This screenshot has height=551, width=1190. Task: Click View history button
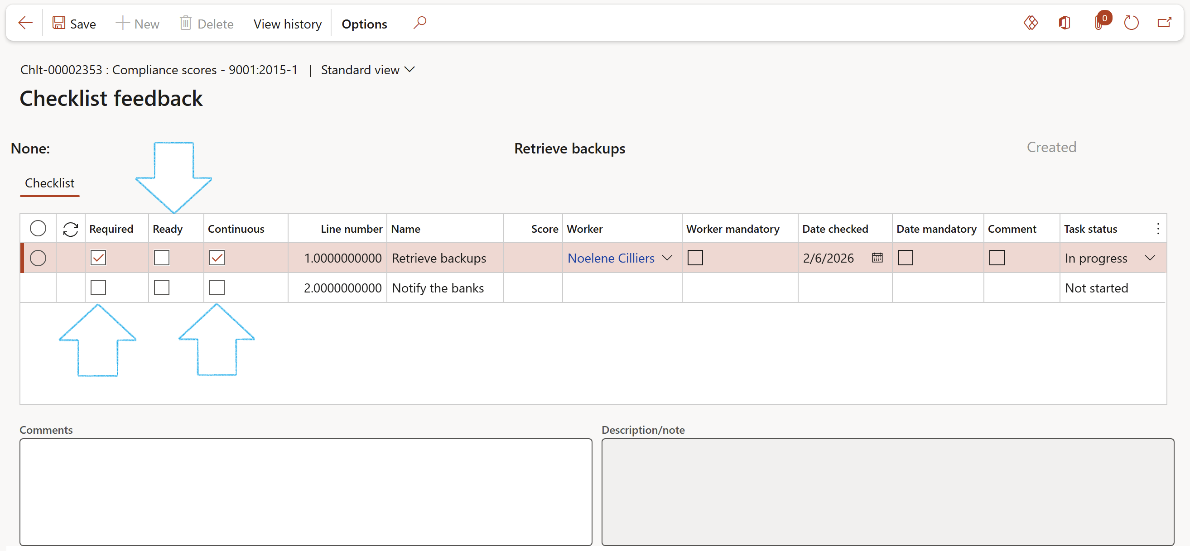(287, 24)
